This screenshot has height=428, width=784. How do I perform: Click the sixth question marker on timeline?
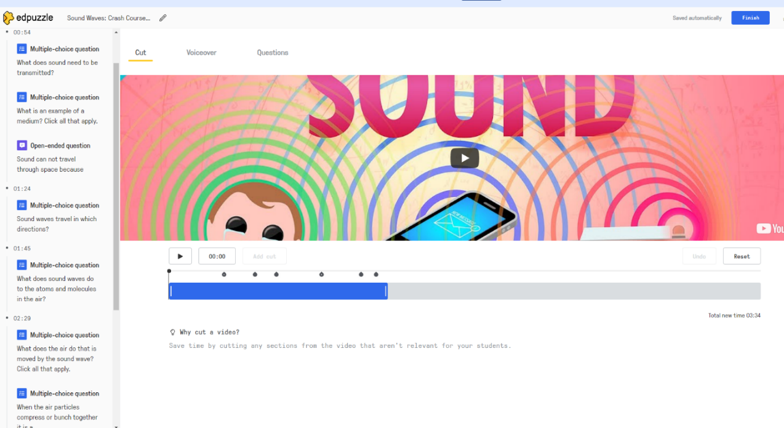[376, 274]
